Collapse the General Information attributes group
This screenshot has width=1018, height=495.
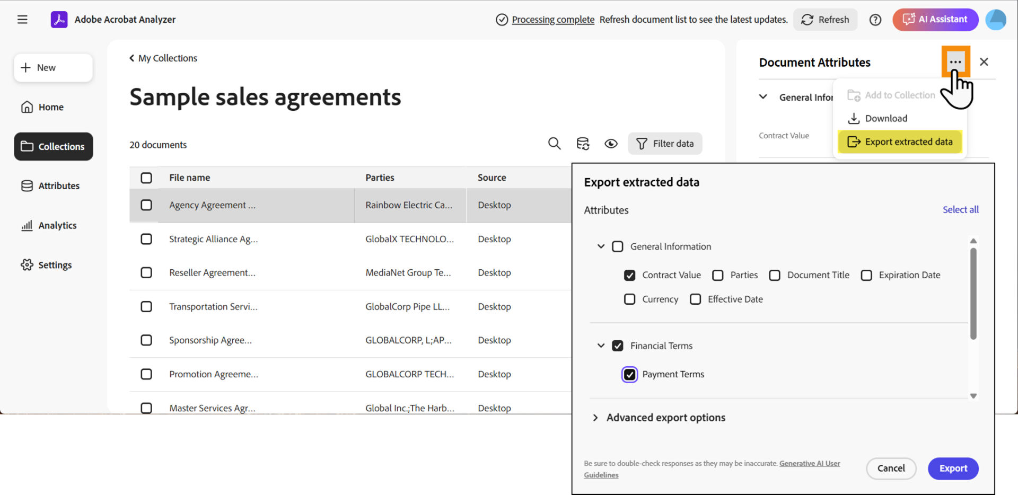click(x=601, y=246)
